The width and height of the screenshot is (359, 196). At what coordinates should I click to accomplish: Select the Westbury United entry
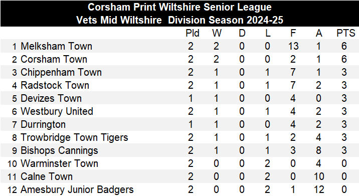(57, 111)
